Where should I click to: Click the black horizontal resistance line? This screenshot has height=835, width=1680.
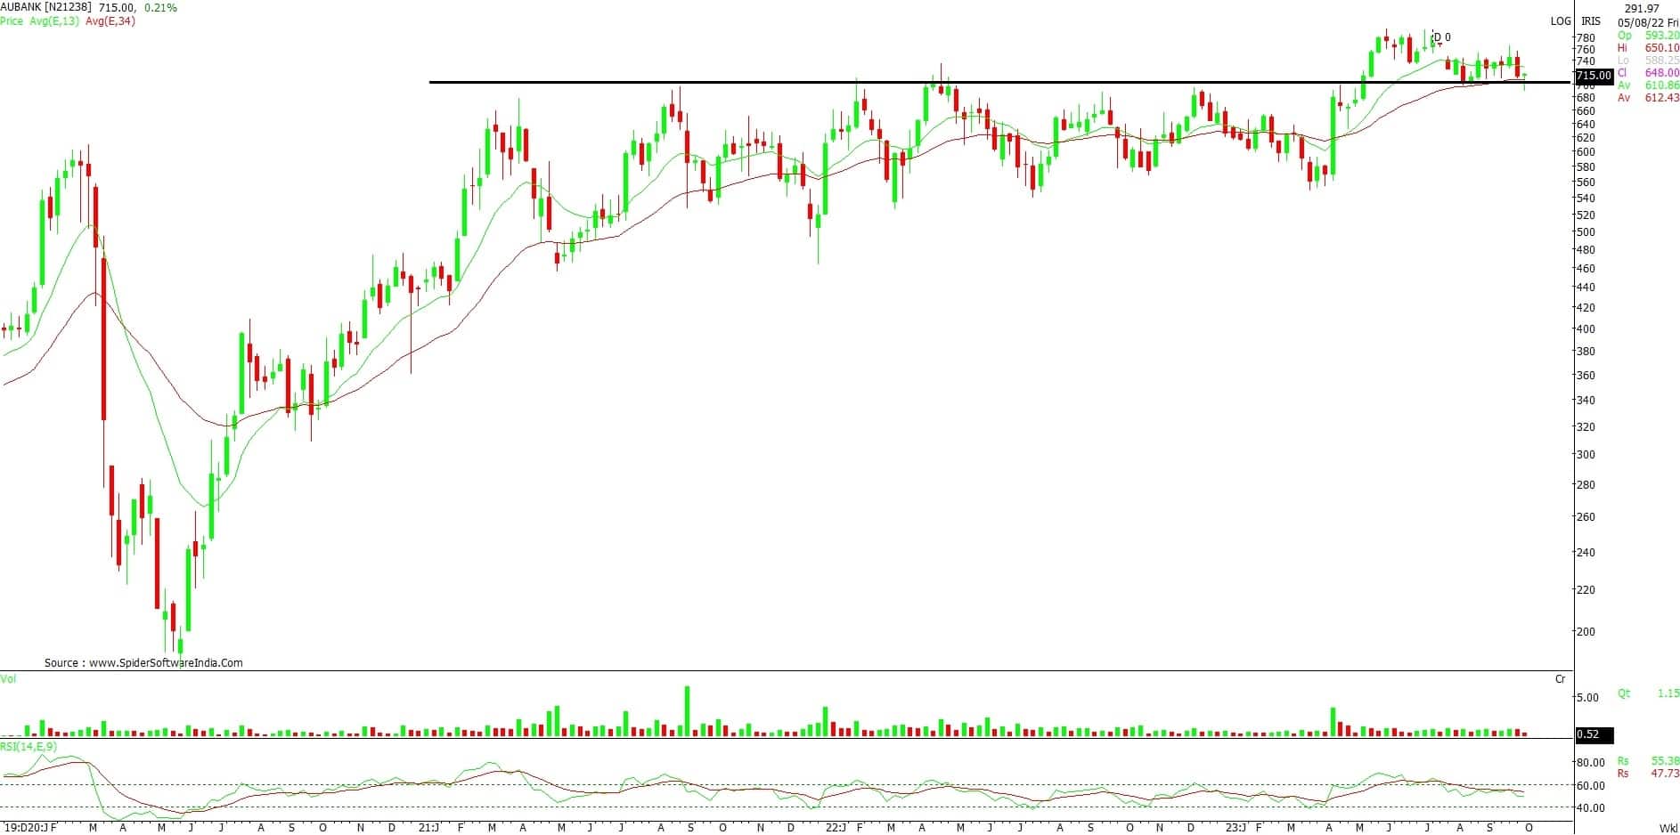(980, 83)
